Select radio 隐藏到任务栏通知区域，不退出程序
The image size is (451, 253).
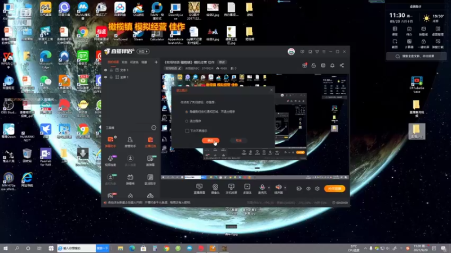click(x=187, y=111)
